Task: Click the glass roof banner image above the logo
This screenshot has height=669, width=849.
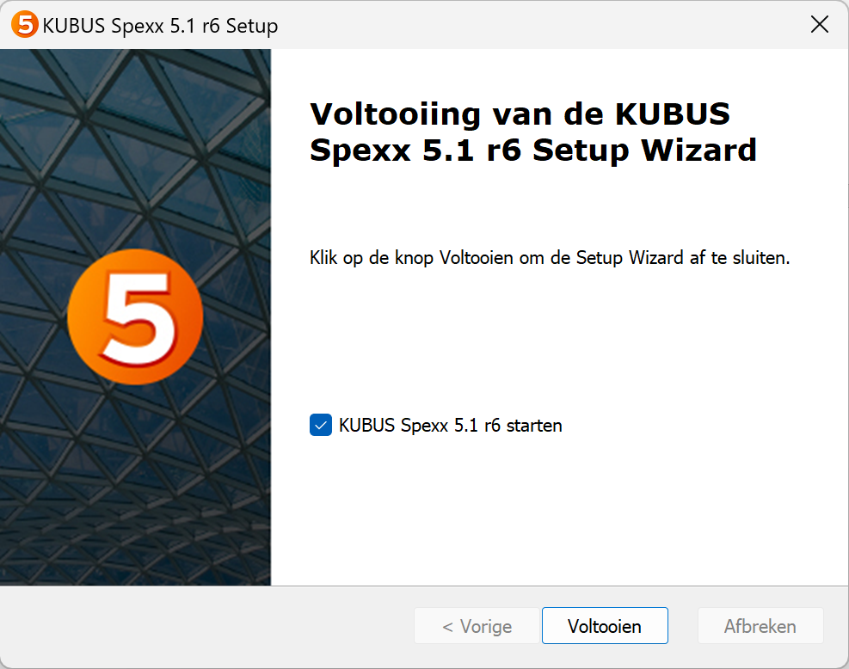Action: point(135,146)
